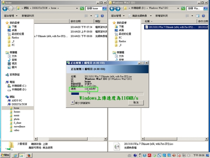Expand DISKSTATION breadcrumb arrow in home window

[x=49, y=8]
